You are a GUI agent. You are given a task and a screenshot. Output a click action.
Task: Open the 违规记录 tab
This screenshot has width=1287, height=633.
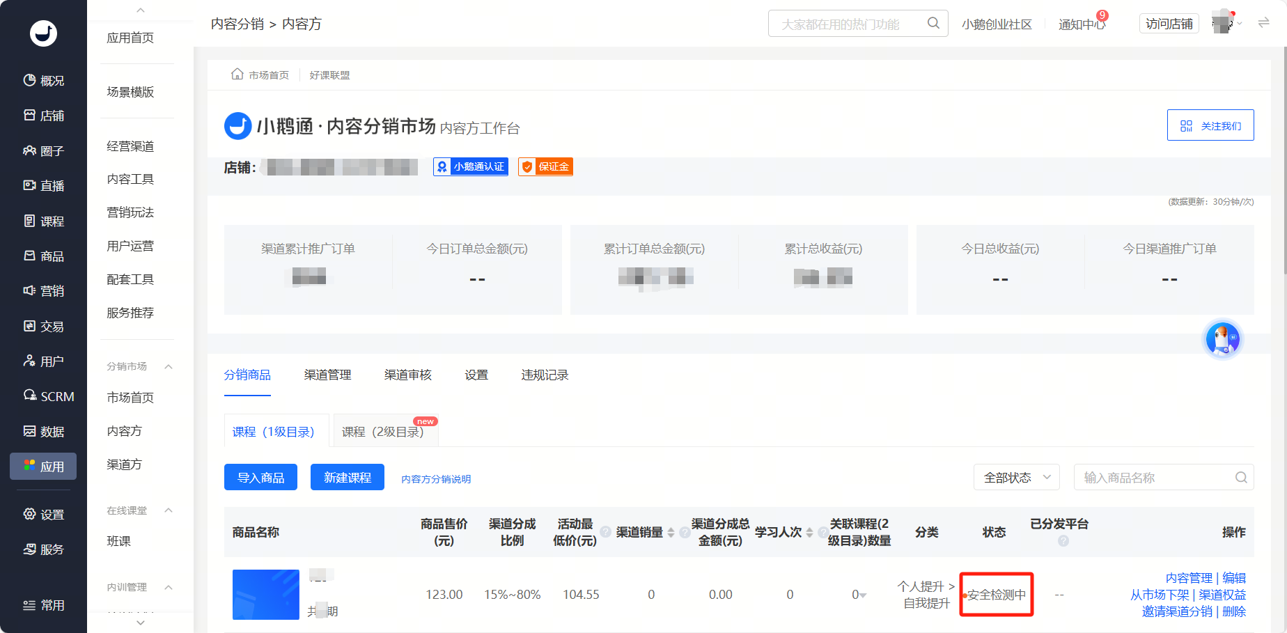coord(545,375)
